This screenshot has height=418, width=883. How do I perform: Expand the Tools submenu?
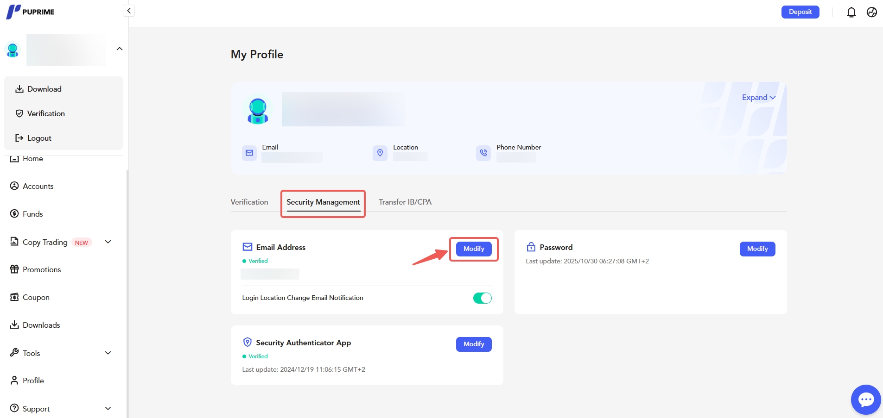108,353
